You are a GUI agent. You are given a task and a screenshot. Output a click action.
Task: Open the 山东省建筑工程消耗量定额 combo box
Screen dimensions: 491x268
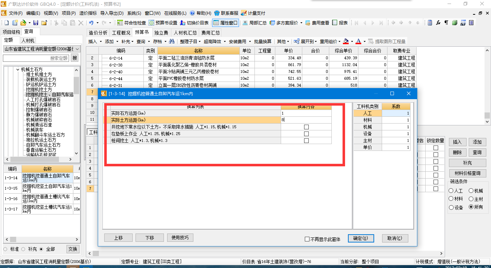pyautogui.click(x=41, y=48)
